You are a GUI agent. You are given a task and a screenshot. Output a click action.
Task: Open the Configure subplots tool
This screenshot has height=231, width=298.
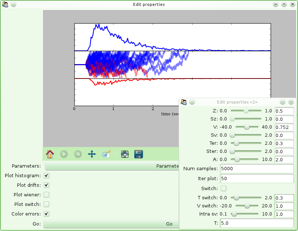pos(125,154)
